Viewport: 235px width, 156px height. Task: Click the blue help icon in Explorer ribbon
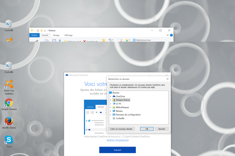[x=171, y=35]
